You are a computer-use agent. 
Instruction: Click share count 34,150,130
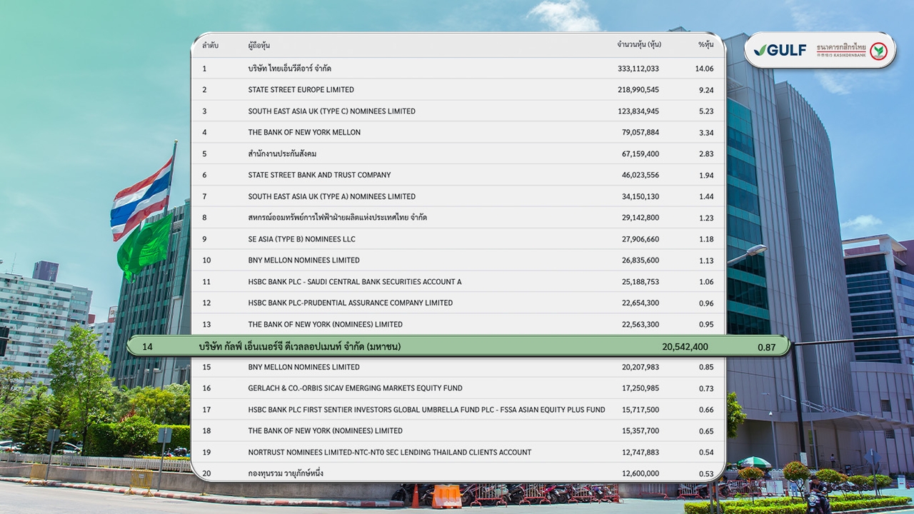click(x=641, y=196)
